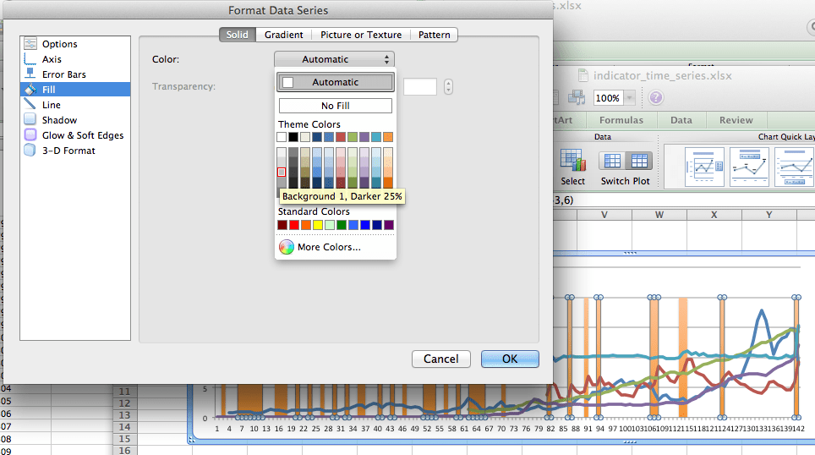Switch plot by columns icon
This screenshot has height=455, width=815.
pos(639,162)
